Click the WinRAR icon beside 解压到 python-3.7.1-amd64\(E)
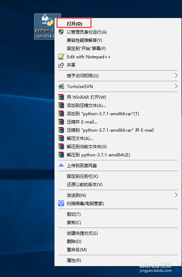The height and width of the screenshot is (277, 182). [x=61, y=155]
